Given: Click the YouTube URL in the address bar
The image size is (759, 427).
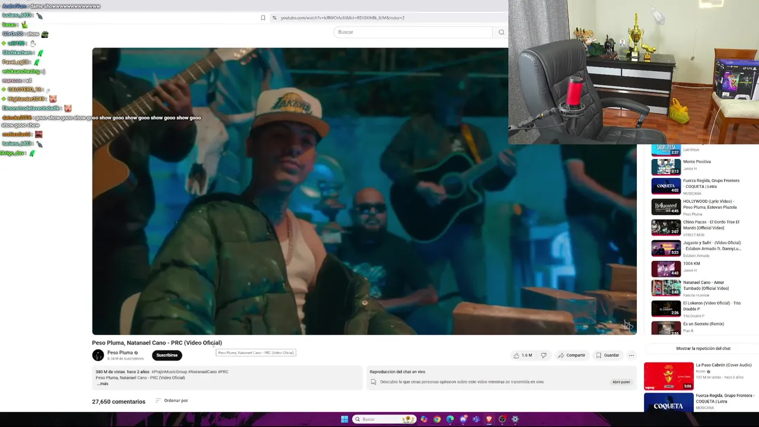Looking at the screenshot, I should [x=342, y=18].
